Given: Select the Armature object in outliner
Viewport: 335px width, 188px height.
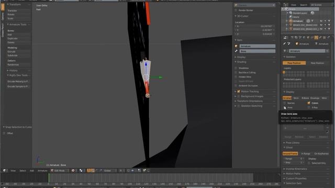Looking at the screenshot, I should point(298,21).
